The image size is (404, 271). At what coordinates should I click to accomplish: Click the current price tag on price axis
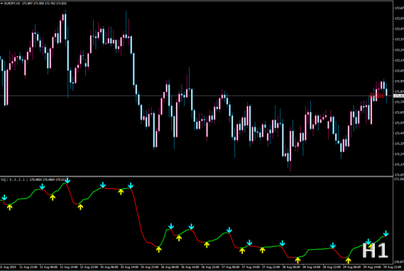pyautogui.click(x=398, y=96)
